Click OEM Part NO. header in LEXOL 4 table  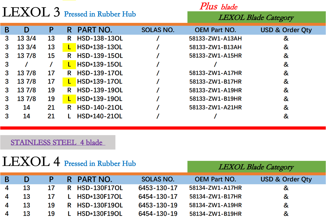(215, 179)
